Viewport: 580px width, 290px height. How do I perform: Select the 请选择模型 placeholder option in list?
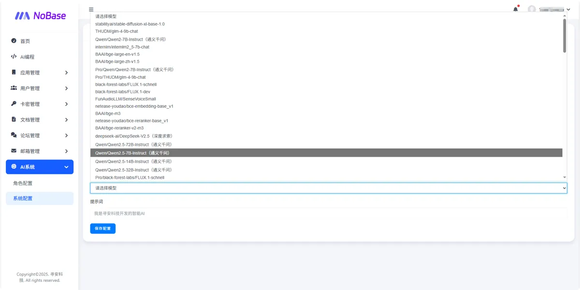(x=326, y=16)
